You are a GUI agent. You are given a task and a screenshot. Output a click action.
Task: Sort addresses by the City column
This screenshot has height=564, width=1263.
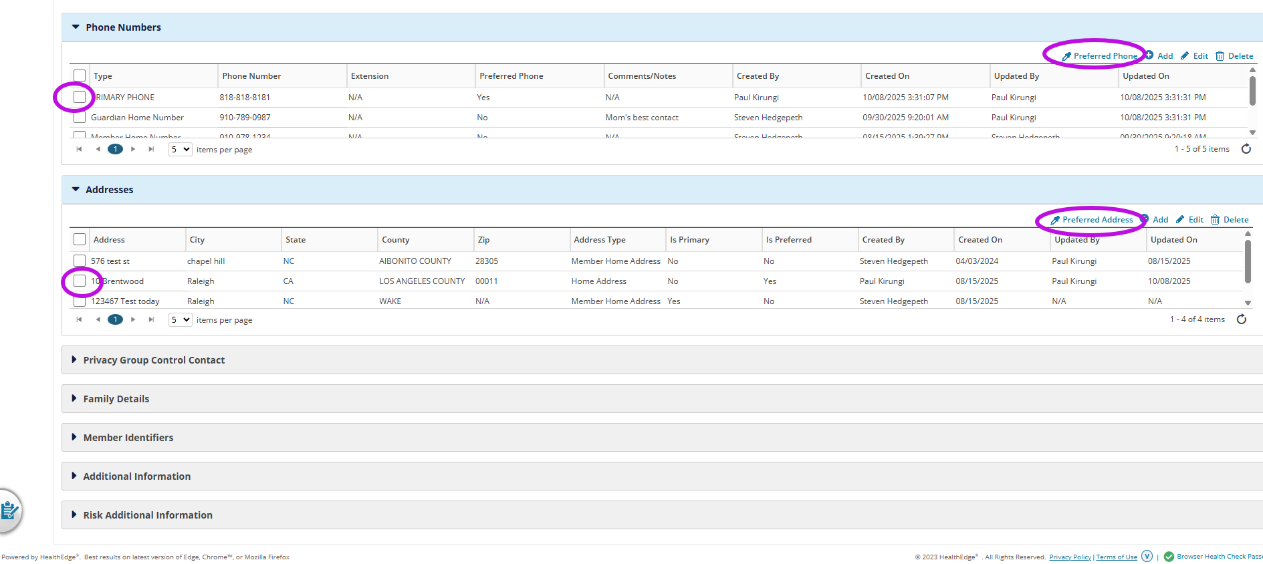click(x=197, y=240)
